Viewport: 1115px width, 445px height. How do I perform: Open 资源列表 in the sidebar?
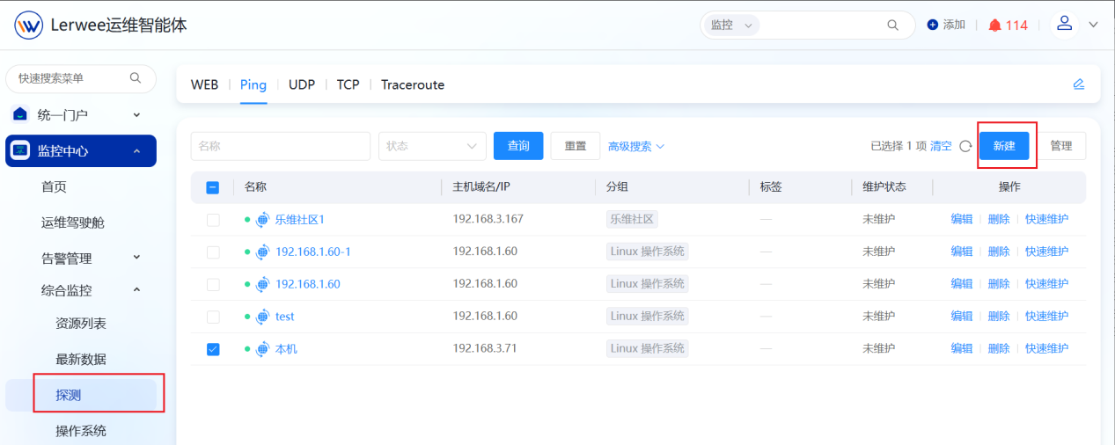pos(81,323)
